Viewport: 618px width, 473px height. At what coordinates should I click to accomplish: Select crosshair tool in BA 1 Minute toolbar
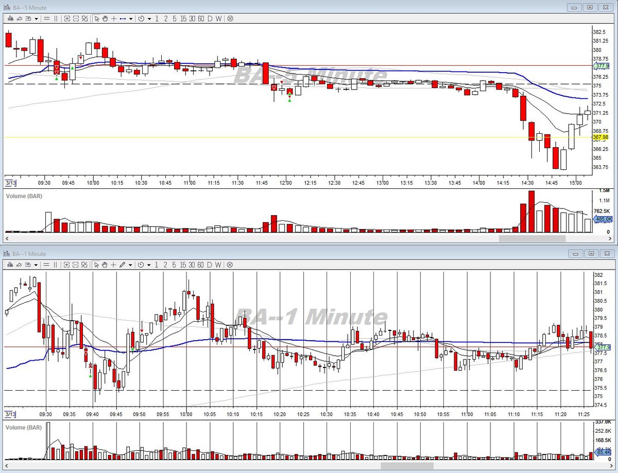(x=113, y=265)
